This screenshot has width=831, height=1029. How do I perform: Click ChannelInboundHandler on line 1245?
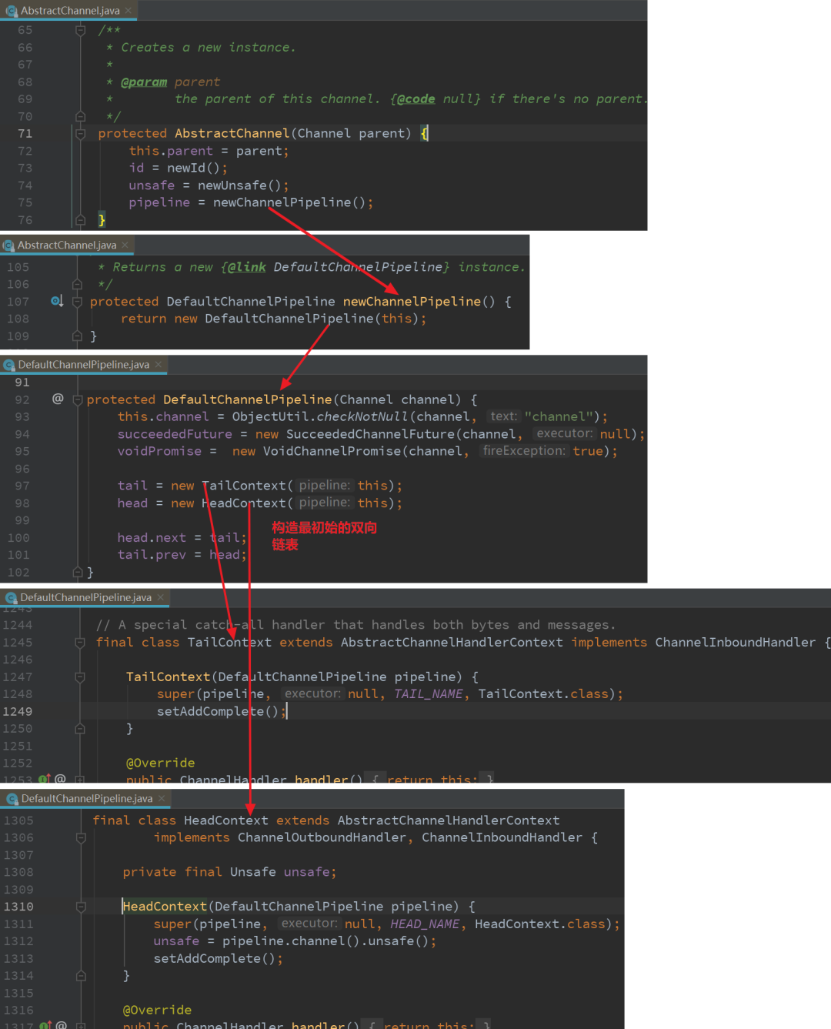coord(735,642)
